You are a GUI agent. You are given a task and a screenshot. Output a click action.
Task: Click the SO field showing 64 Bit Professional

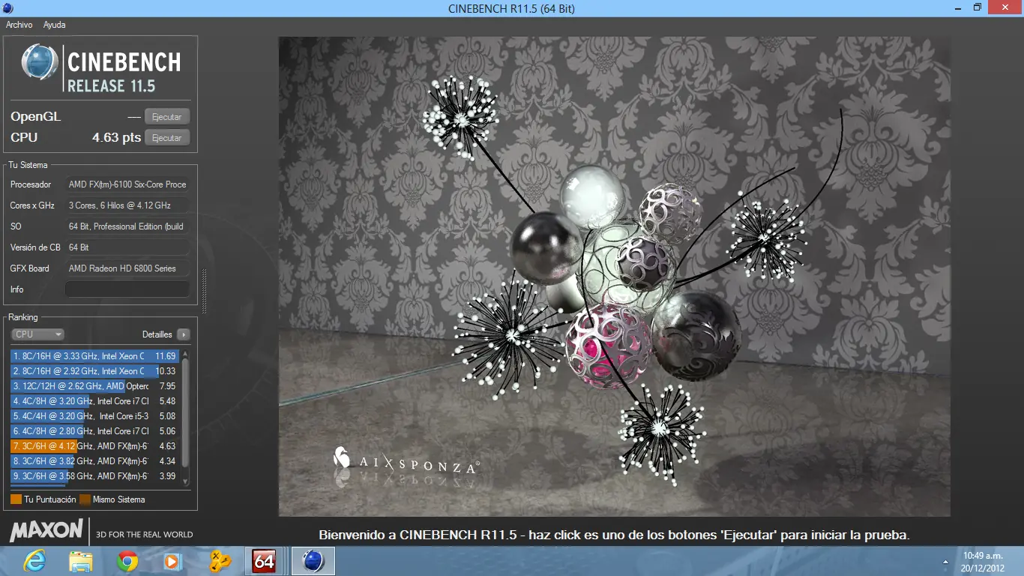[x=127, y=226]
